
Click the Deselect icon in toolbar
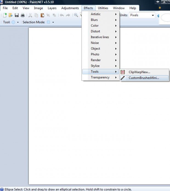pos(54,15)
